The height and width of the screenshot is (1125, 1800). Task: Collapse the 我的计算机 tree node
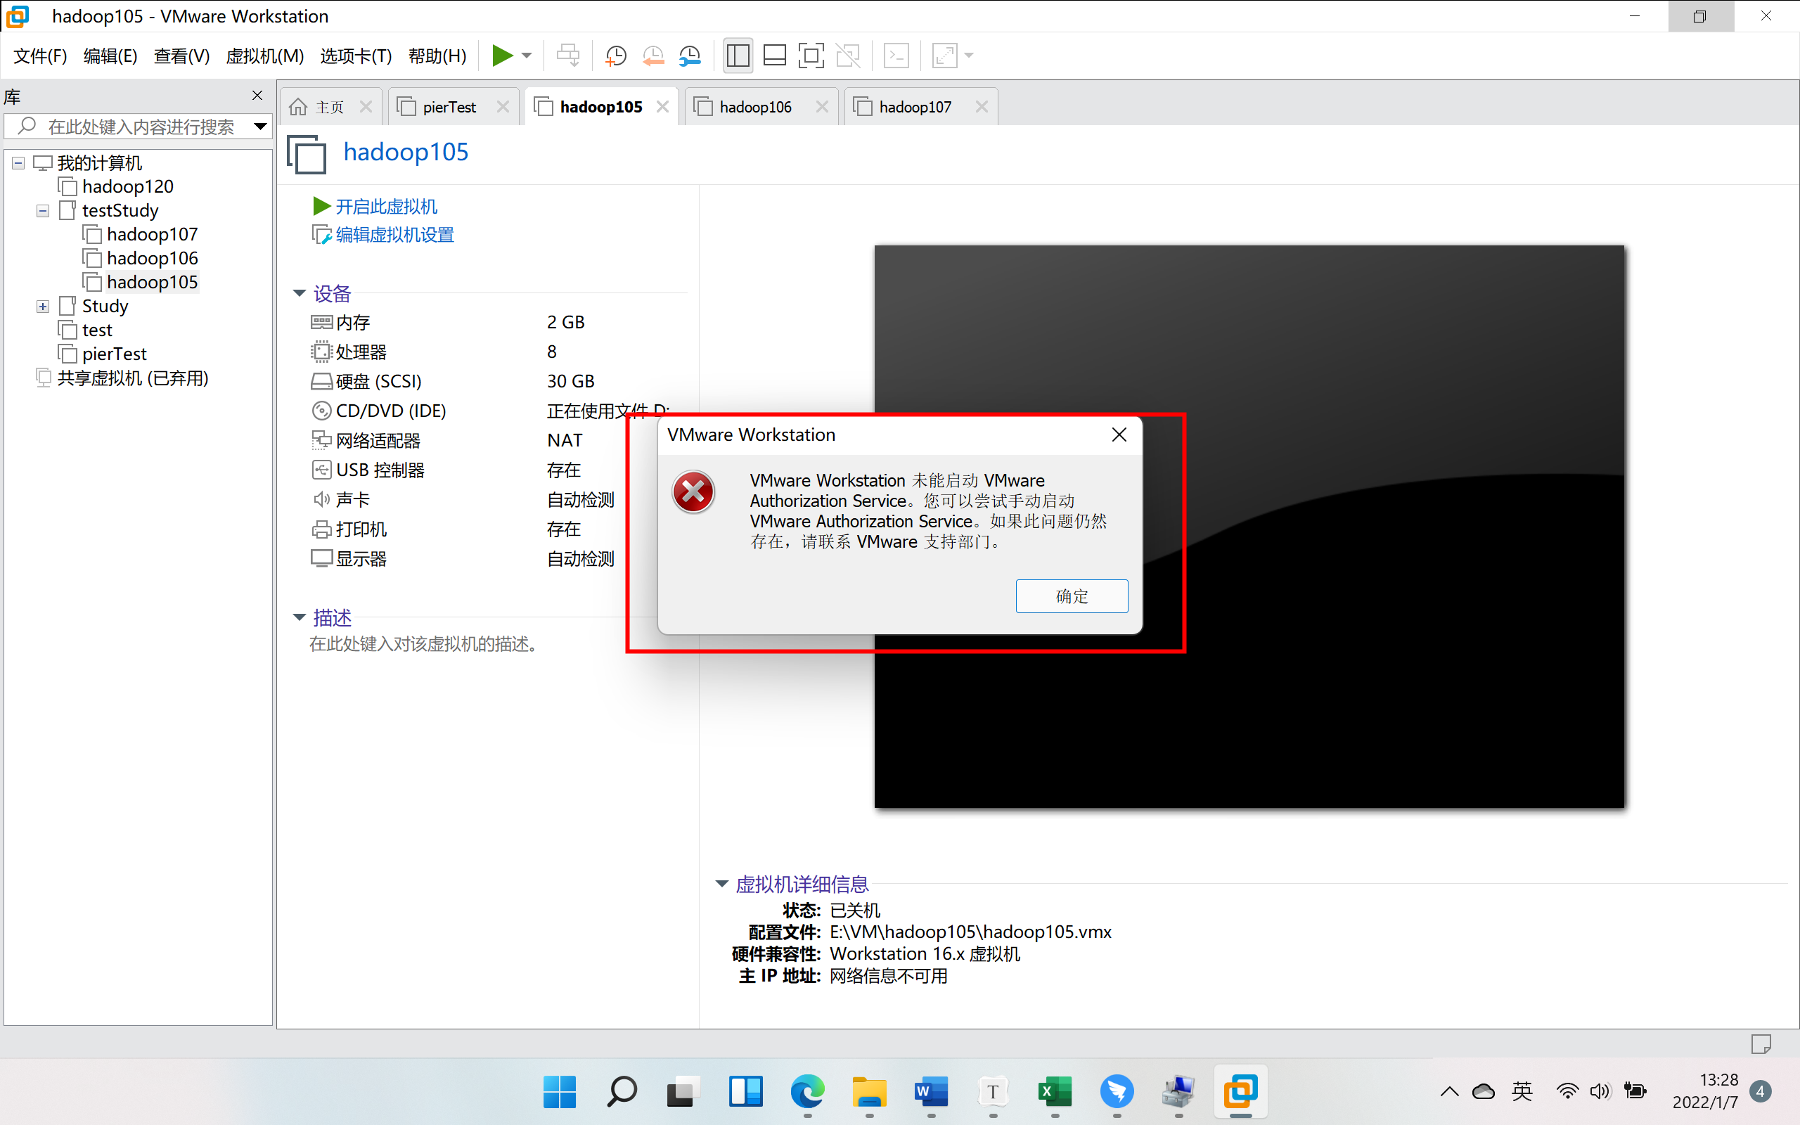(x=18, y=163)
